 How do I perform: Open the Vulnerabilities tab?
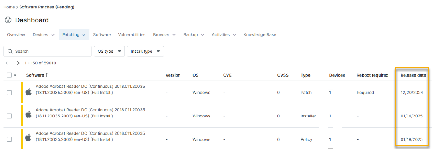pyautogui.click(x=132, y=35)
